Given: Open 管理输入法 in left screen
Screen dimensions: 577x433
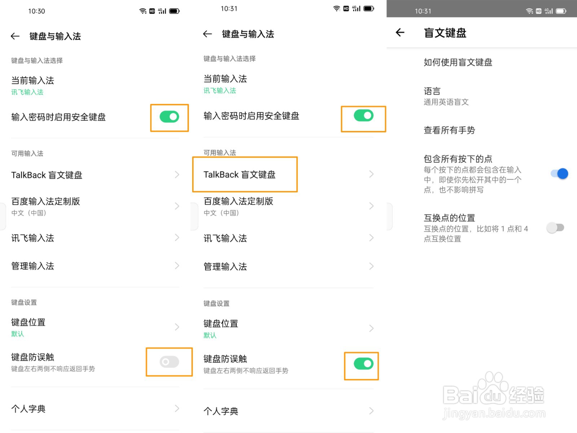Looking at the screenshot, I should pos(95,266).
